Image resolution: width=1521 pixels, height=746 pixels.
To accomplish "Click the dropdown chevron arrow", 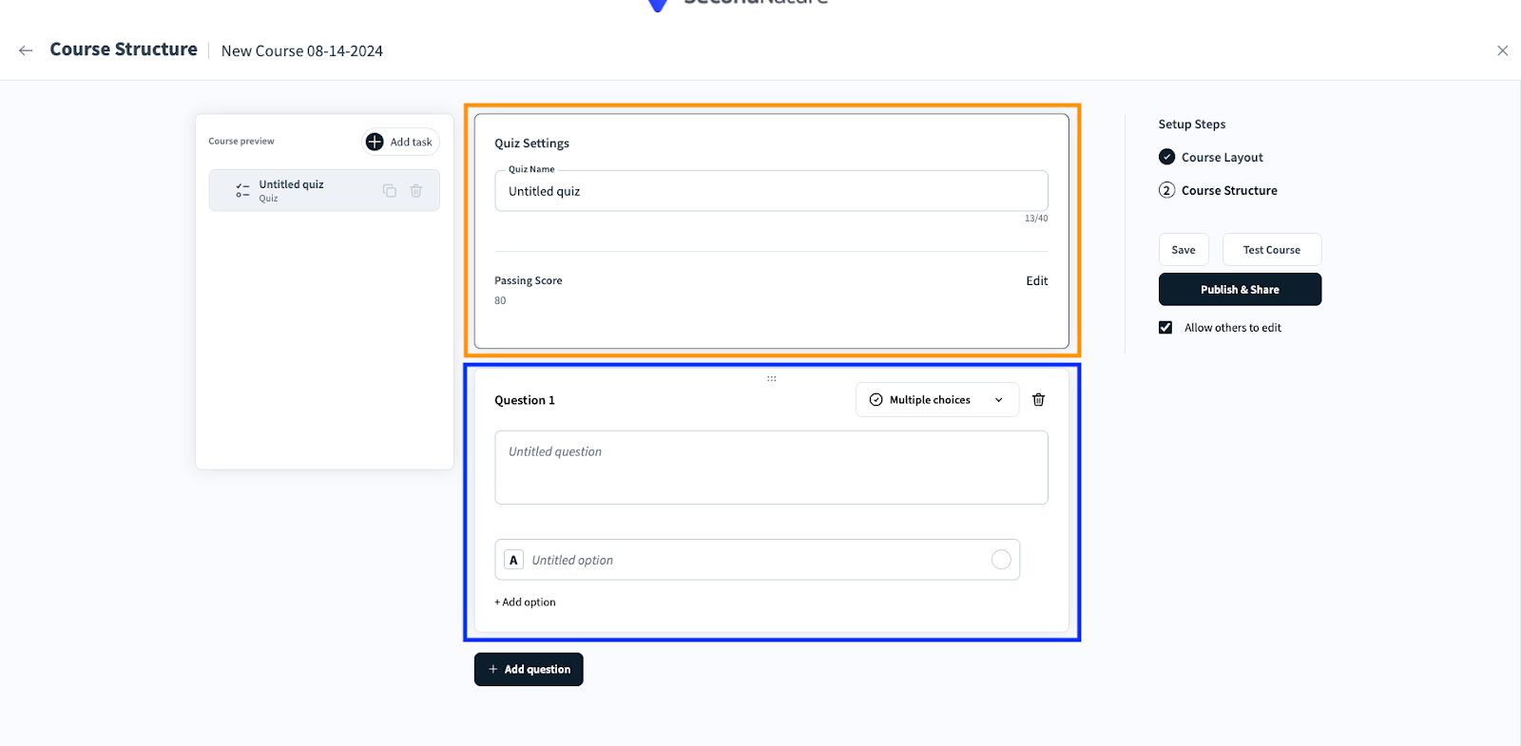I will (999, 400).
